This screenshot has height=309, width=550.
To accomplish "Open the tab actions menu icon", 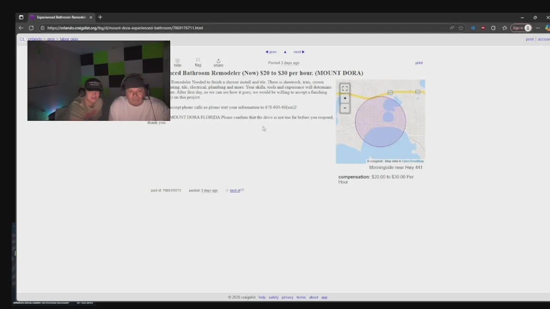I will (x=21, y=17).
